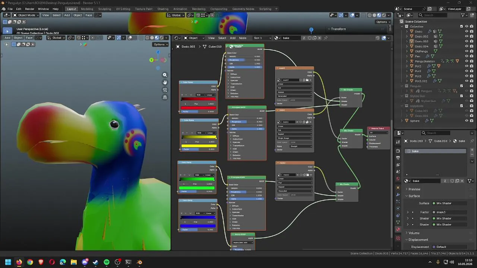Switch to orthographic view via grid gizmo
The height and width of the screenshot is (268, 477).
coord(165,97)
